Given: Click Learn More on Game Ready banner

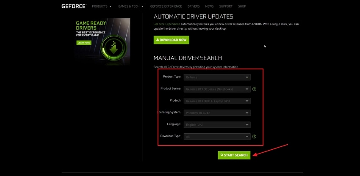Looking at the screenshot, I should (84, 43).
